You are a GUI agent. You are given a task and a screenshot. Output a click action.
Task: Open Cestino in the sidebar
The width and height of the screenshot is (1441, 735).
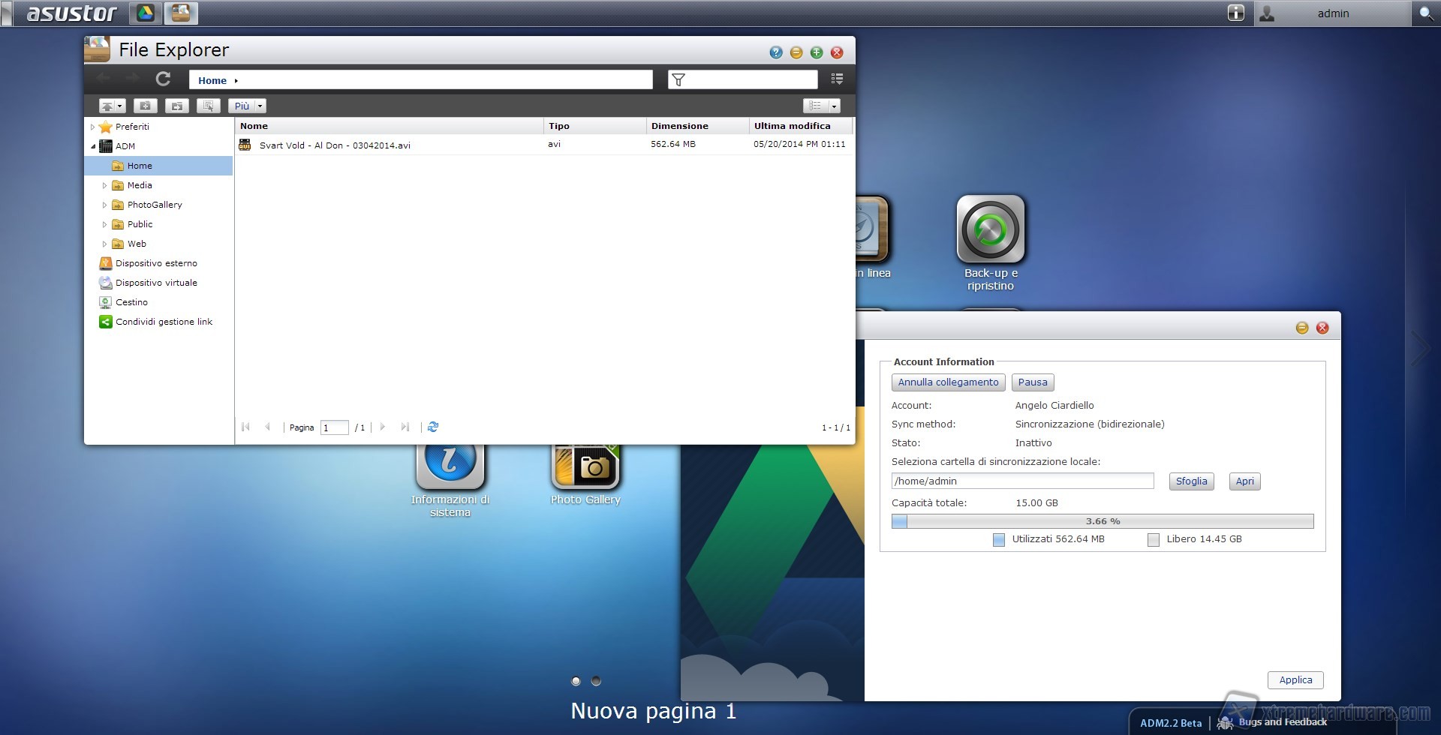(131, 302)
